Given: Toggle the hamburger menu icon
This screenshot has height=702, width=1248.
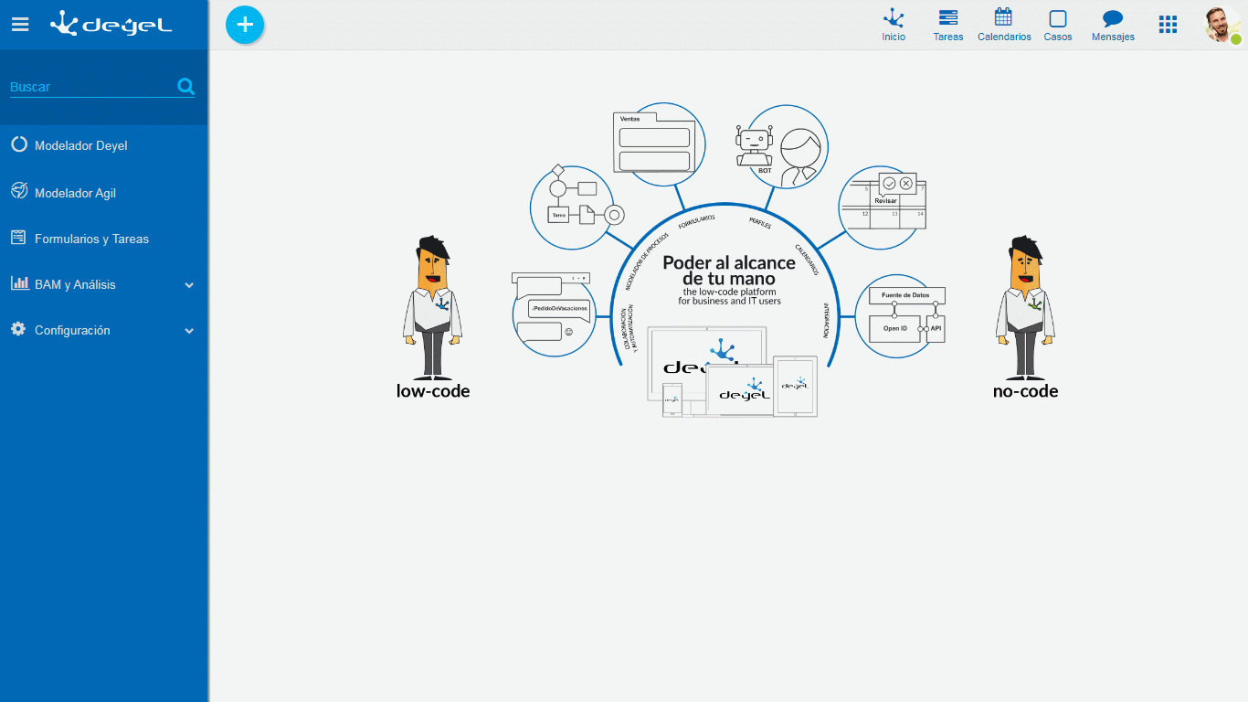Looking at the screenshot, I should pyautogui.click(x=20, y=25).
